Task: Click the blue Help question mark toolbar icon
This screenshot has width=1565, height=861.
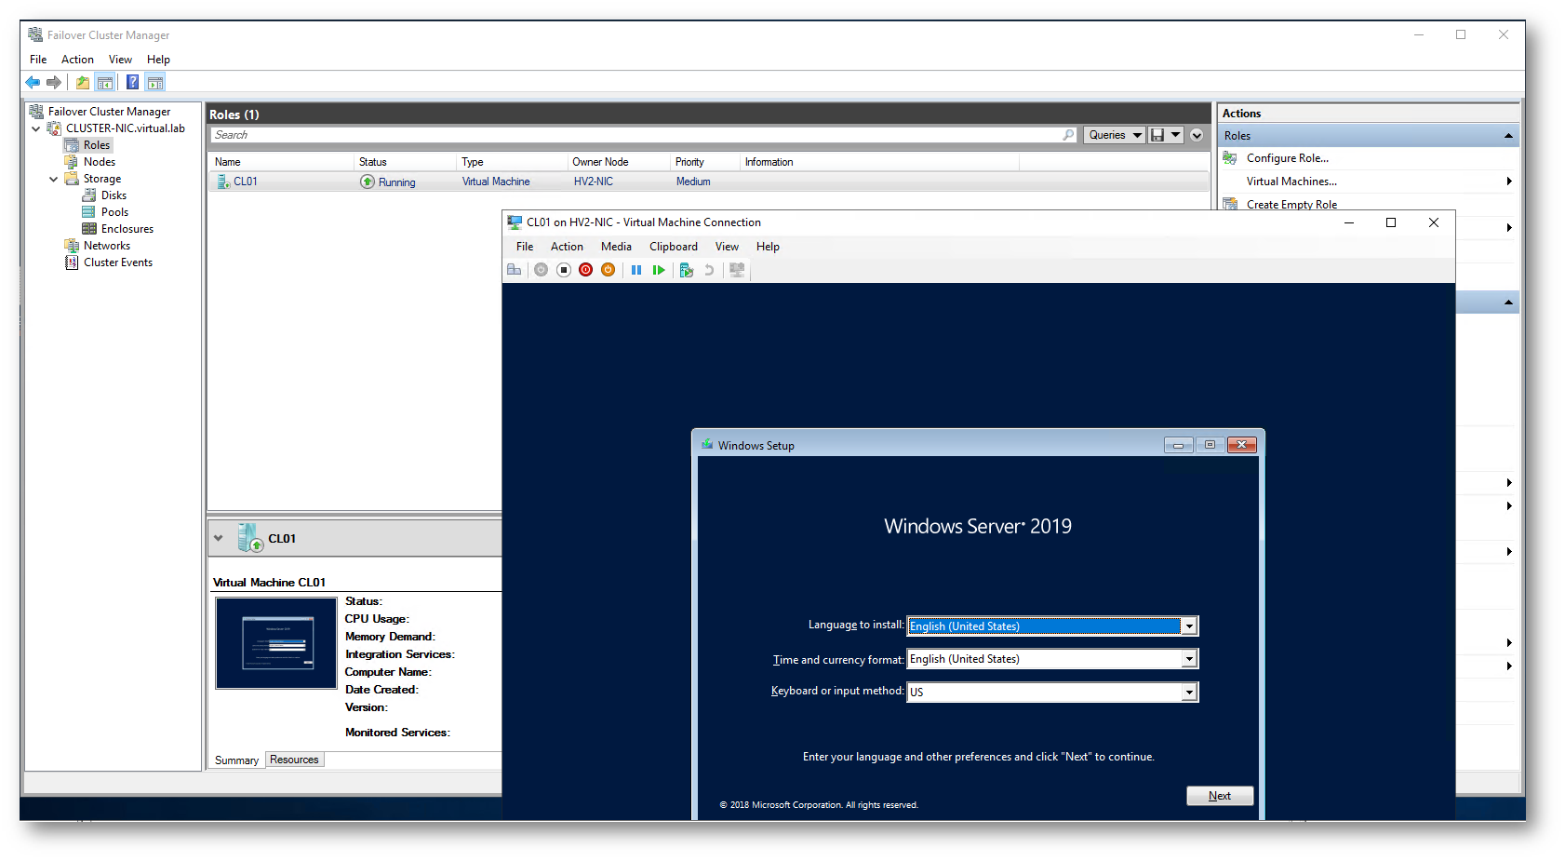Action: pyautogui.click(x=133, y=83)
